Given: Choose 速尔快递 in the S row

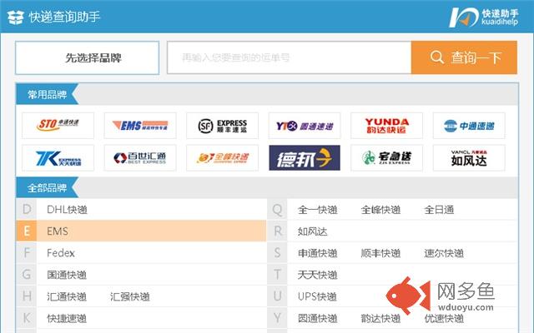Looking at the screenshot, I should click(x=444, y=253).
